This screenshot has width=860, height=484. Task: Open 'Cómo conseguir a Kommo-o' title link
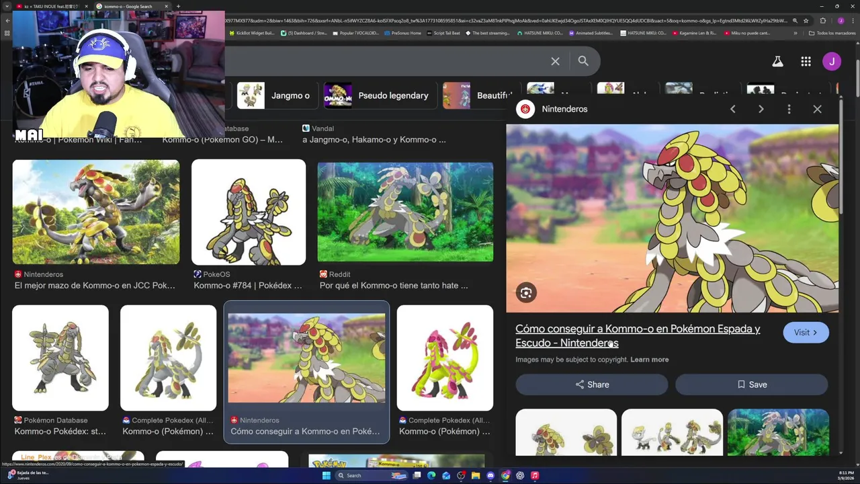point(638,335)
